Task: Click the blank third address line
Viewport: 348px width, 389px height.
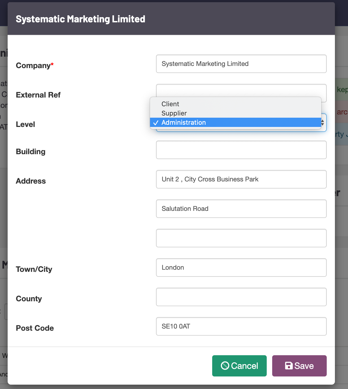Action: tap(241, 238)
